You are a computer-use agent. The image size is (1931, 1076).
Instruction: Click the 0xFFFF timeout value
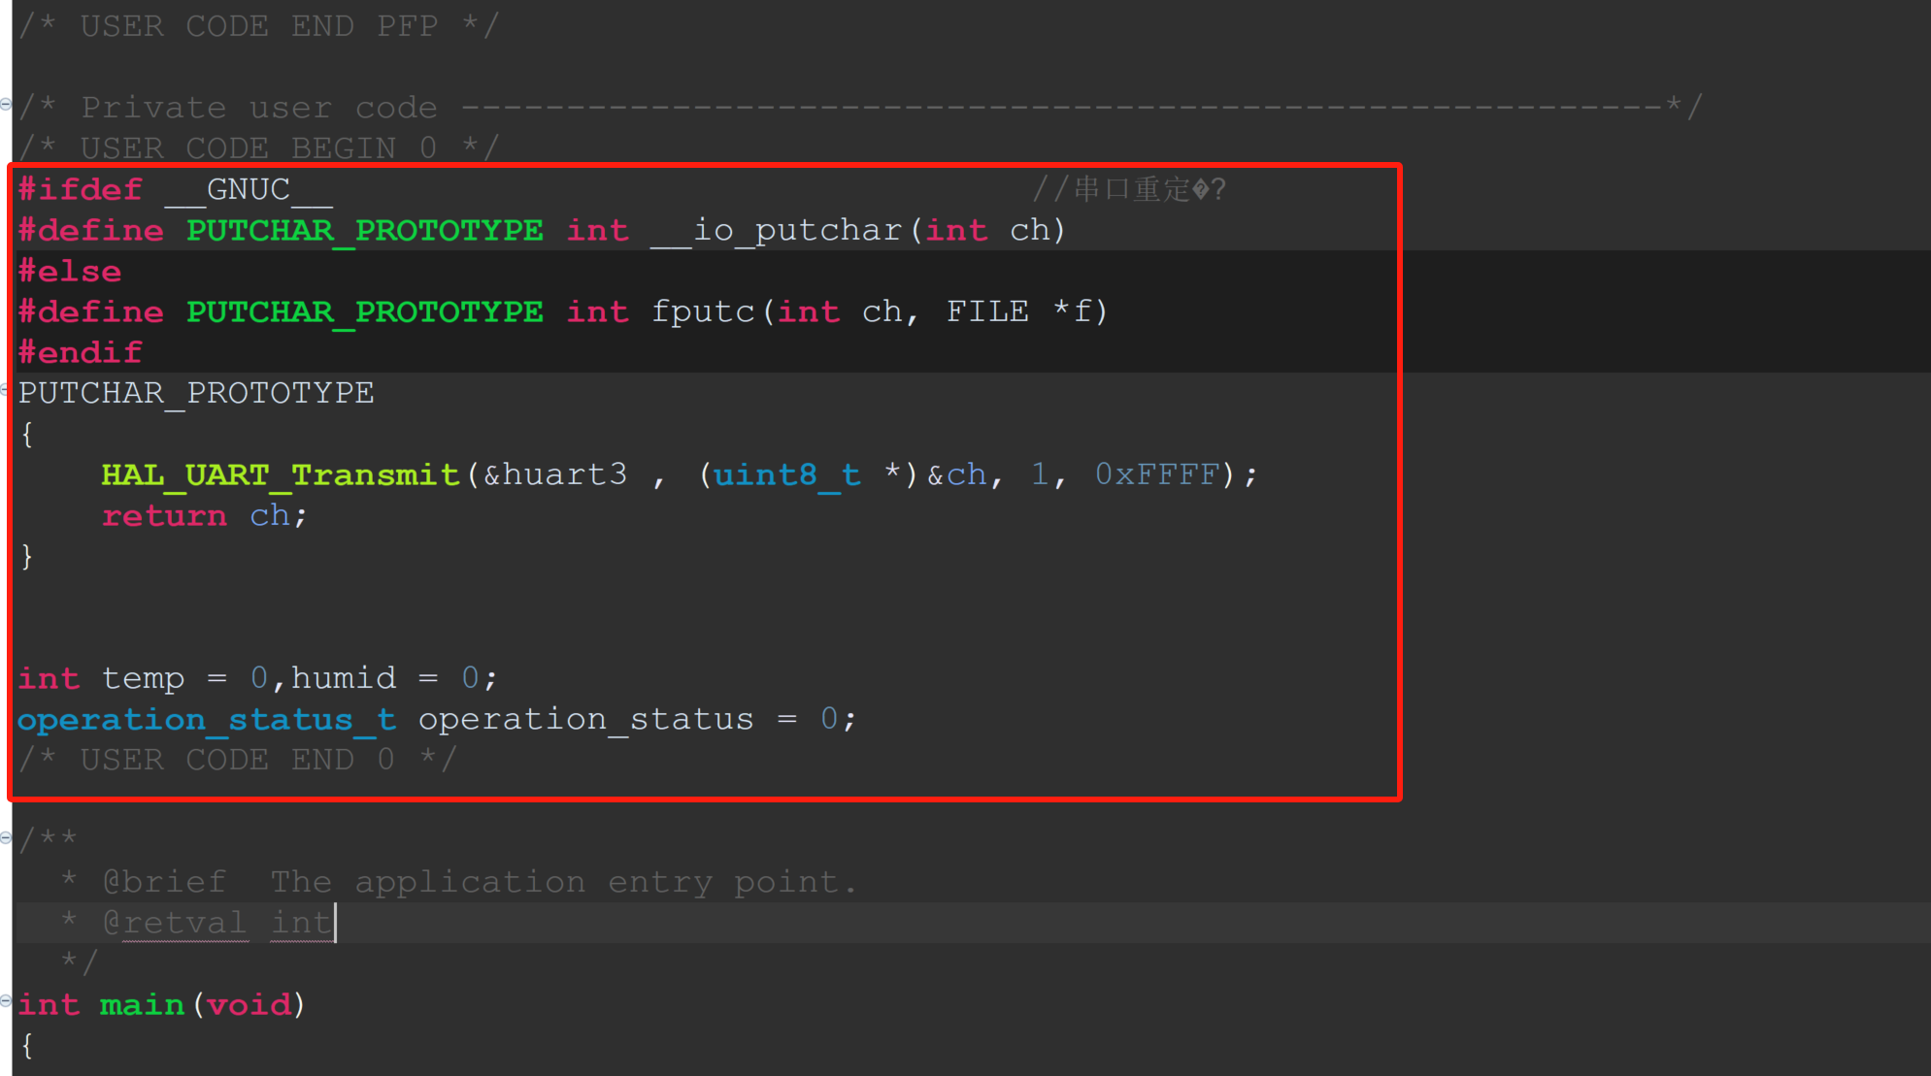click(1157, 474)
